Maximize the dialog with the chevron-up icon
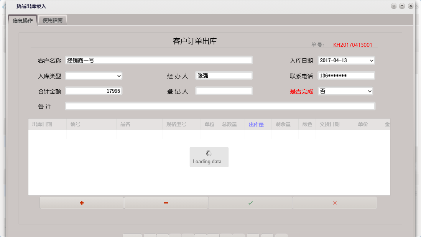This screenshot has width=421, height=251. point(402,6)
